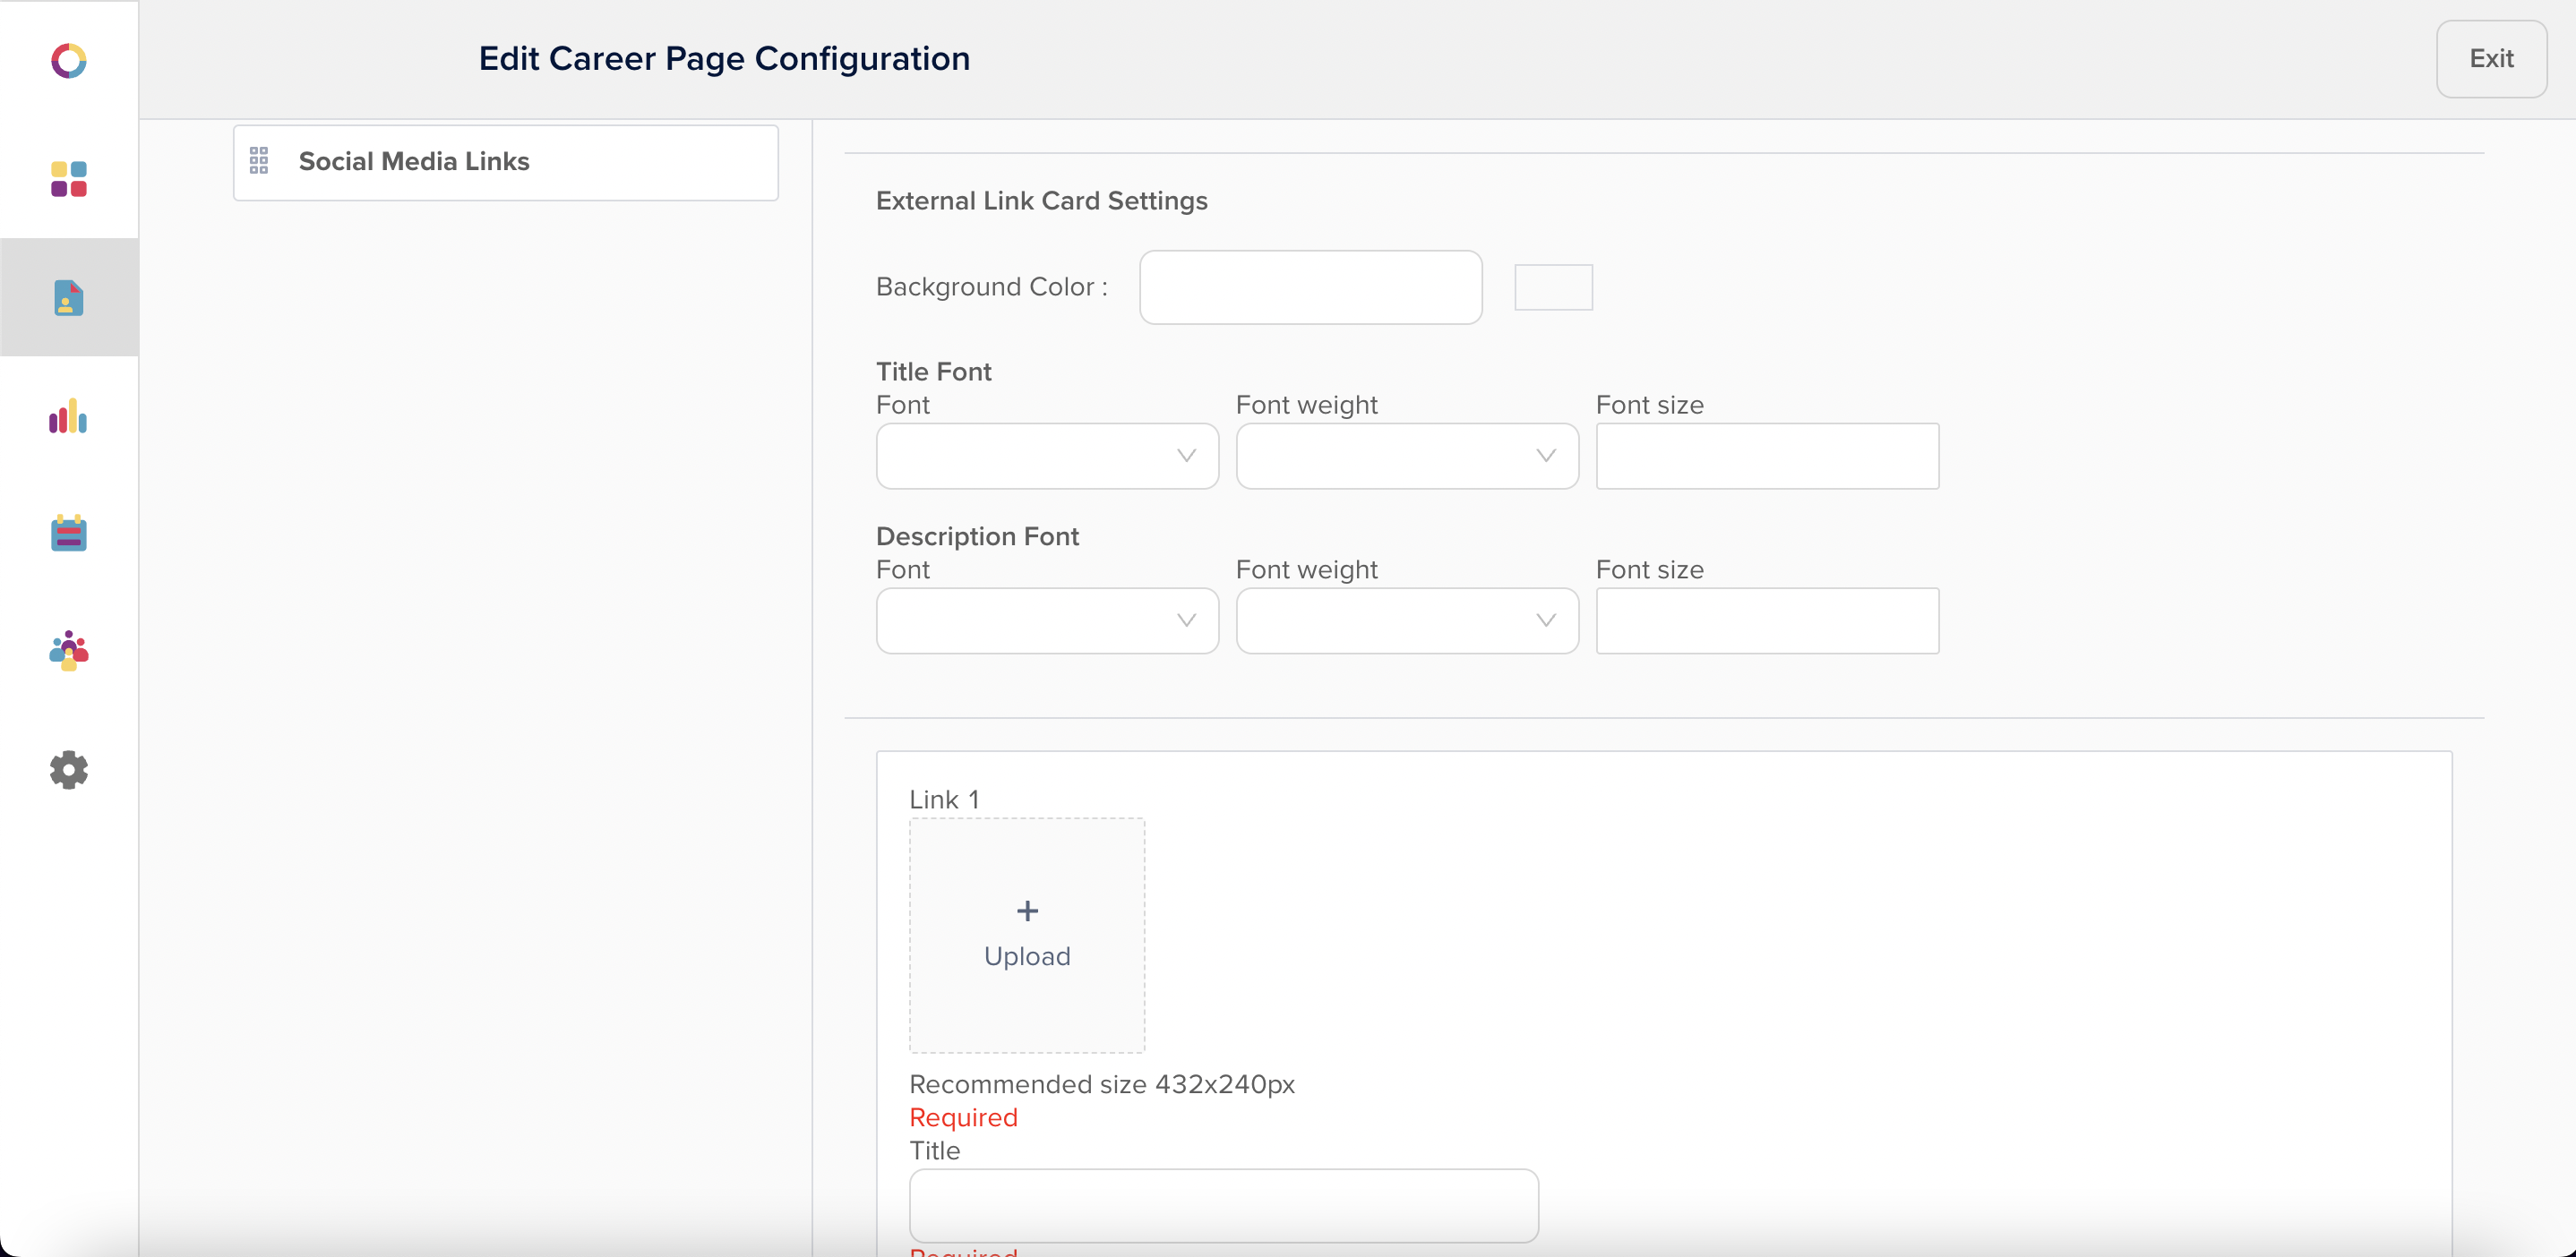
Task: Open the Description Font weight dropdown
Action: [1407, 620]
